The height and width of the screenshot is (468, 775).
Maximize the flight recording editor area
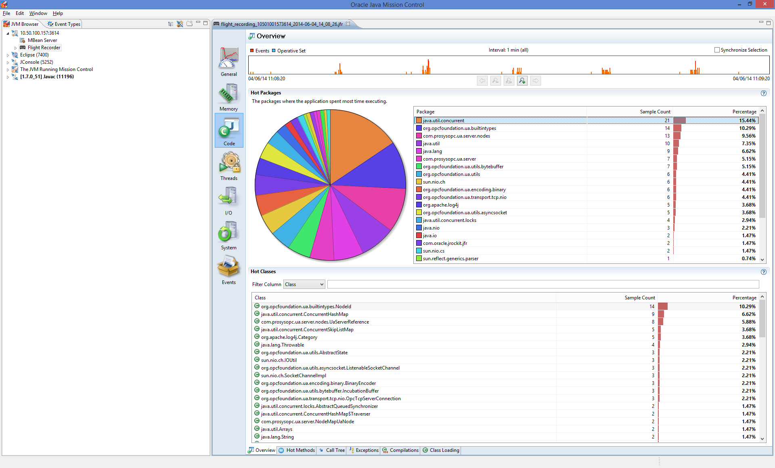coord(769,23)
